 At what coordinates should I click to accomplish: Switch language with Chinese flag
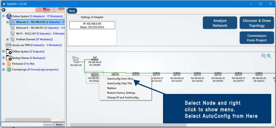(x=39, y=10)
